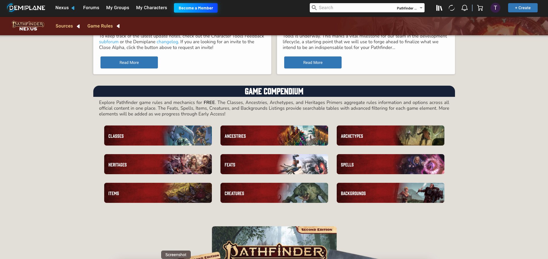Open the Spells compendium tile
Viewport: 548px width, 259px height.
pos(390,164)
